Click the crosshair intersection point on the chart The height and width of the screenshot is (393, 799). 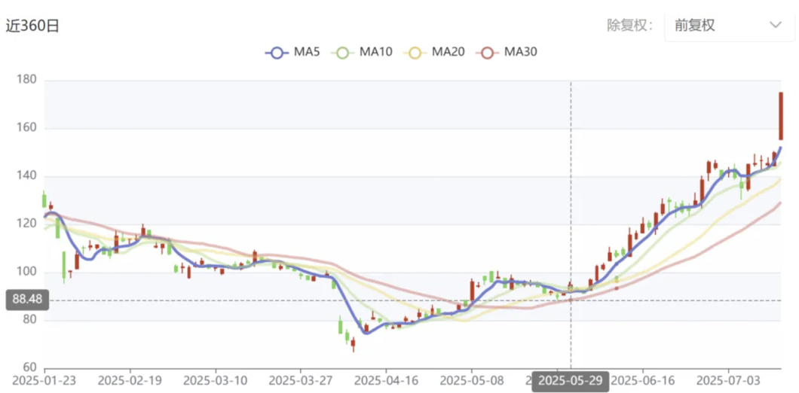point(571,300)
